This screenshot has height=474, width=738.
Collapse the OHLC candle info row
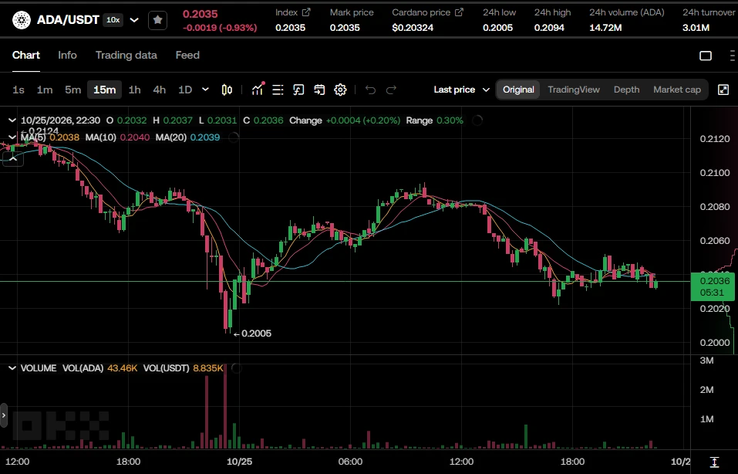pyautogui.click(x=12, y=120)
